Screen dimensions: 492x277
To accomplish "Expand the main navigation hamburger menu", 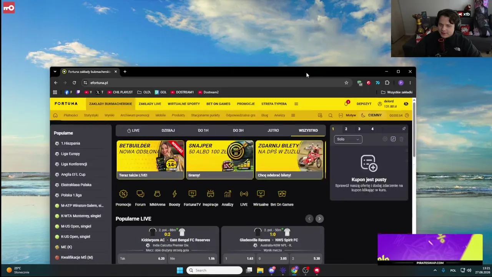I will point(296,104).
